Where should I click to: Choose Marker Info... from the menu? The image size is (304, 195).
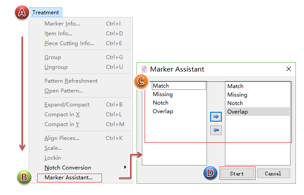pyautogui.click(x=62, y=24)
